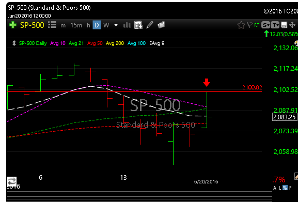
Task: Flag the SP-500 symbol
Action: coord(249,25)
